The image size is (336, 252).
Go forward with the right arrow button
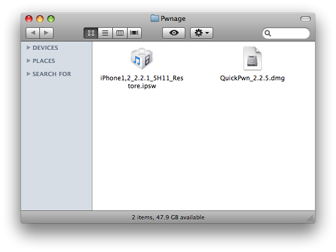pos(46,33)
